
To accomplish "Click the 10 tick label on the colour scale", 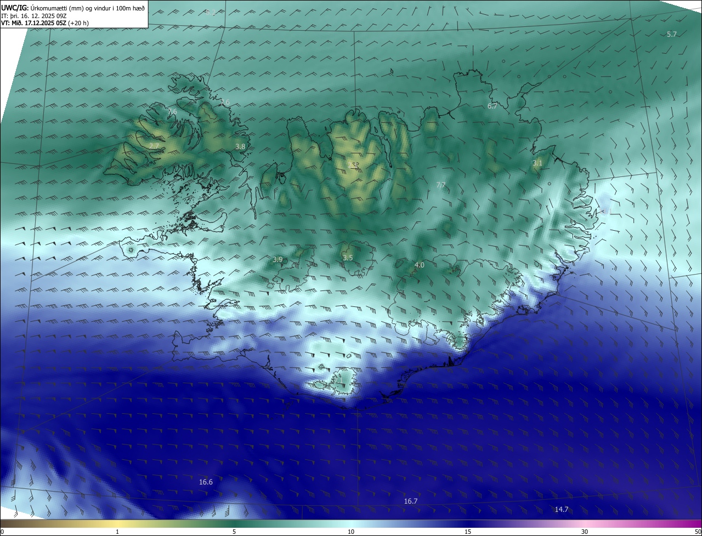I will coord(351,532).
